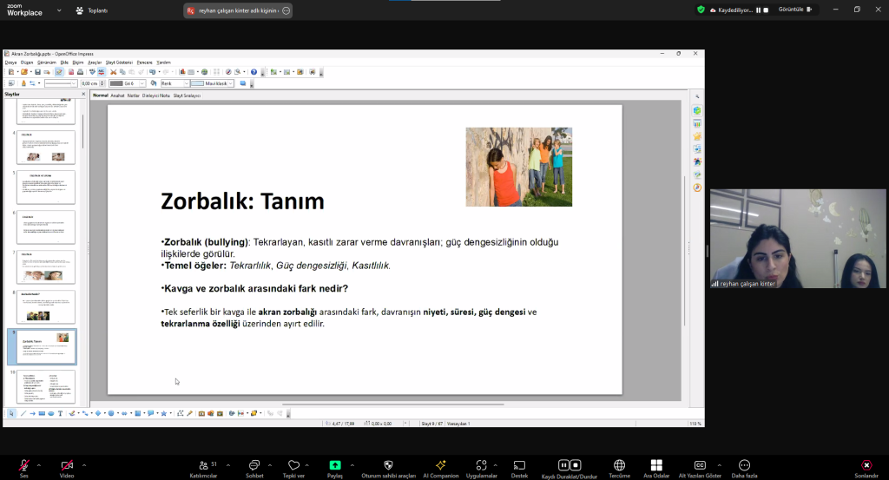Click the Zoom Paylaş share screen icon

point(335,465)
